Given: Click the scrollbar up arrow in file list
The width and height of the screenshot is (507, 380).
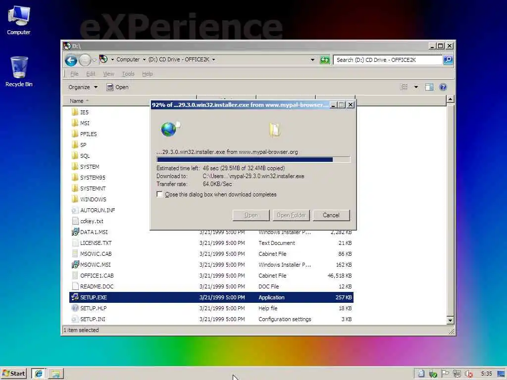Looking at the screenshot, I should click(x=450, y=99).
